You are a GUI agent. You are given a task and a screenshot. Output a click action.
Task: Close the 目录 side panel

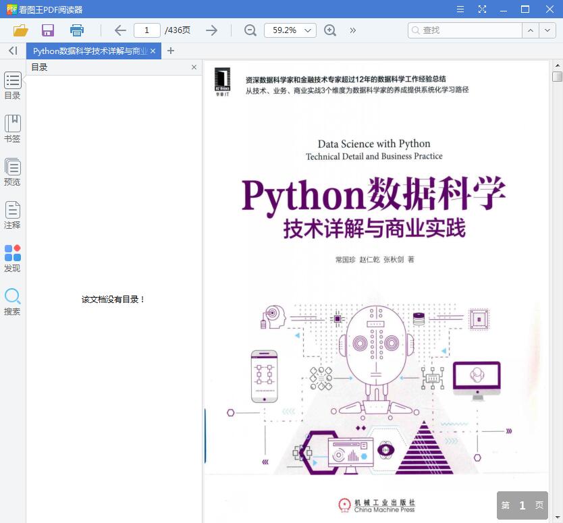(194, 67)
